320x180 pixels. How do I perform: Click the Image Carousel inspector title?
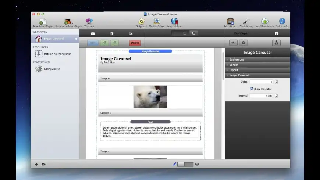click(x=257, y=53)
